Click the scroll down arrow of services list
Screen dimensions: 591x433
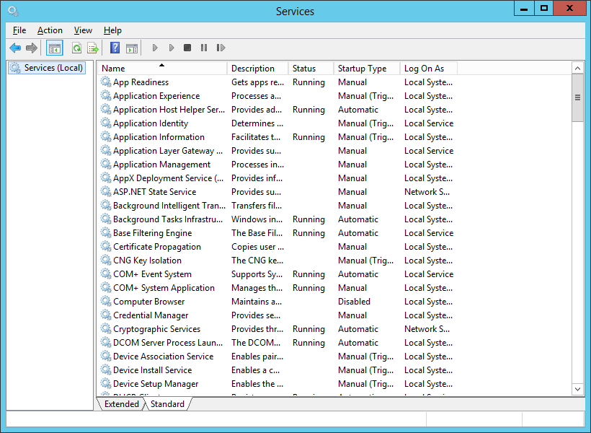point(577,389)
